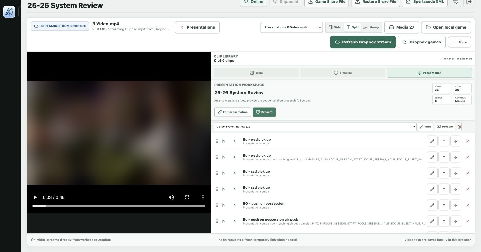The image size is (481, 252).
Task: Edit clip 1 with the pencil icon
Action: [432, 141]
